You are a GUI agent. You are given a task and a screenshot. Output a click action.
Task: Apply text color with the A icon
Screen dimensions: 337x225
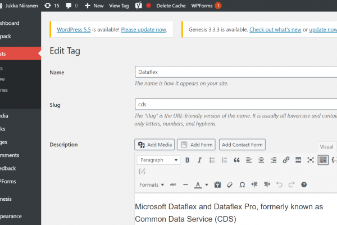point(198,184)
